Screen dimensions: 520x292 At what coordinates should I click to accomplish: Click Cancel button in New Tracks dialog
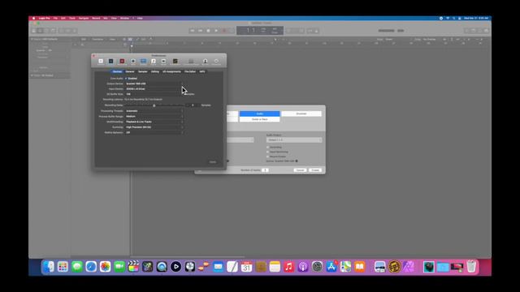tap(300, 170)
